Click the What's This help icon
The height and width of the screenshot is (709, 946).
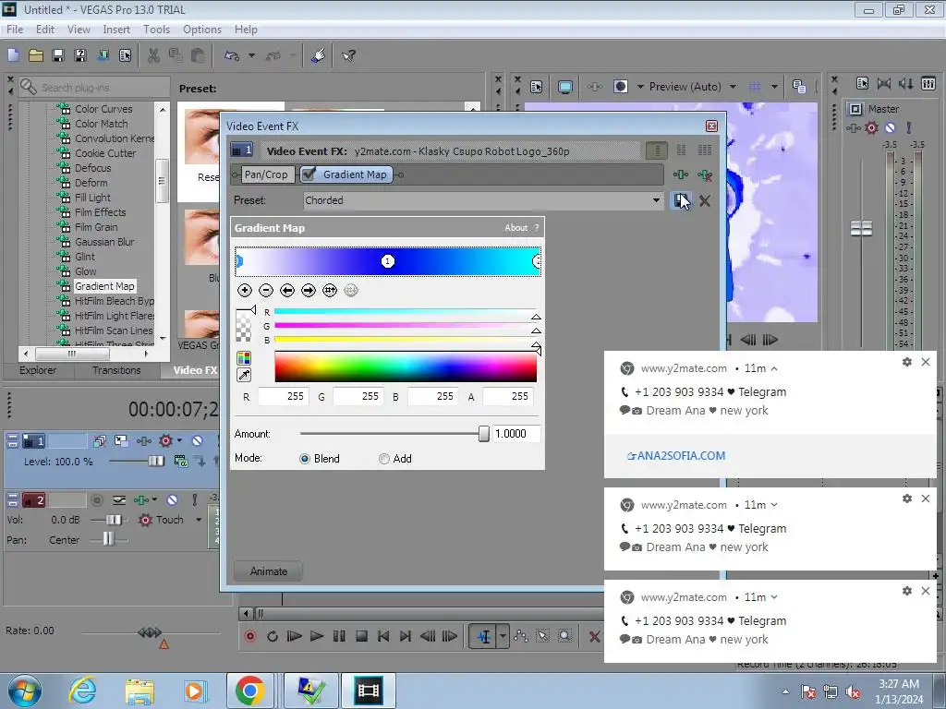tap(348, 55)
